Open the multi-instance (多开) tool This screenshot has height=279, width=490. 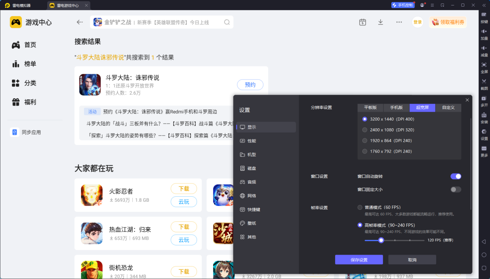pyautogui.click(x=484, y=100)
